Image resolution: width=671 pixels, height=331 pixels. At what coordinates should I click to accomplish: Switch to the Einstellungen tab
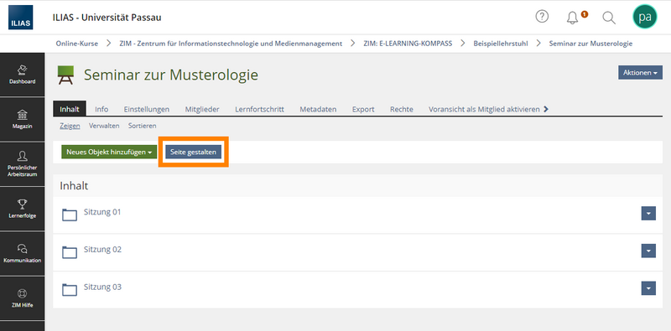pyautogui.click(x=146, y=109)
